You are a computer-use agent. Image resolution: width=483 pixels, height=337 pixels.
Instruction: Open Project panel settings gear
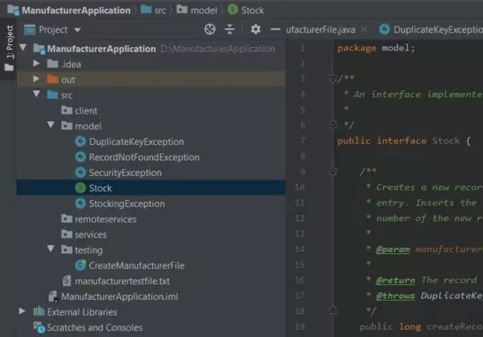(x=256, y=29)
